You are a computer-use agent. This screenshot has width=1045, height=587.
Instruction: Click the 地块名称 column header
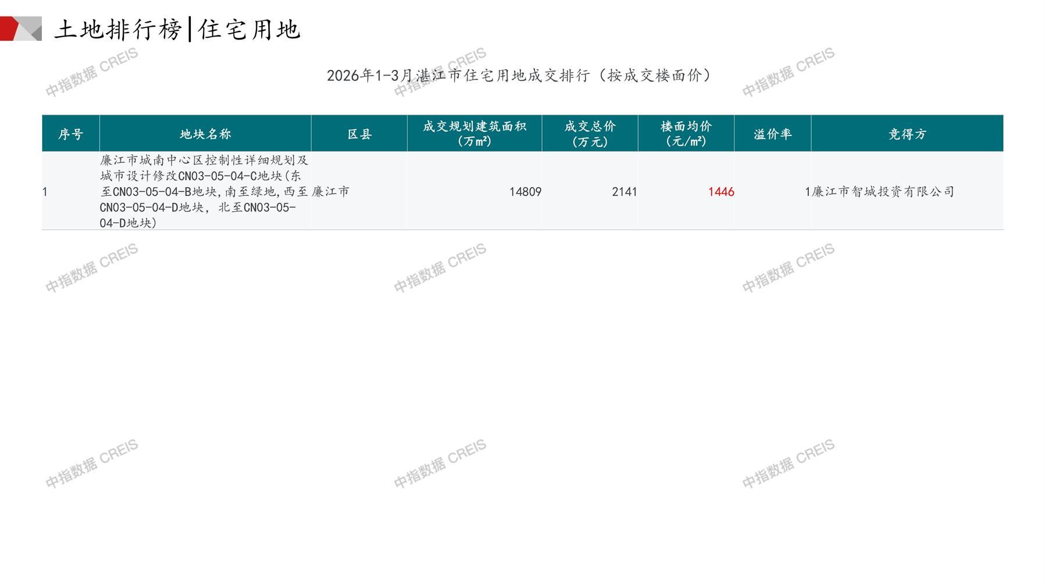[205, 134]
